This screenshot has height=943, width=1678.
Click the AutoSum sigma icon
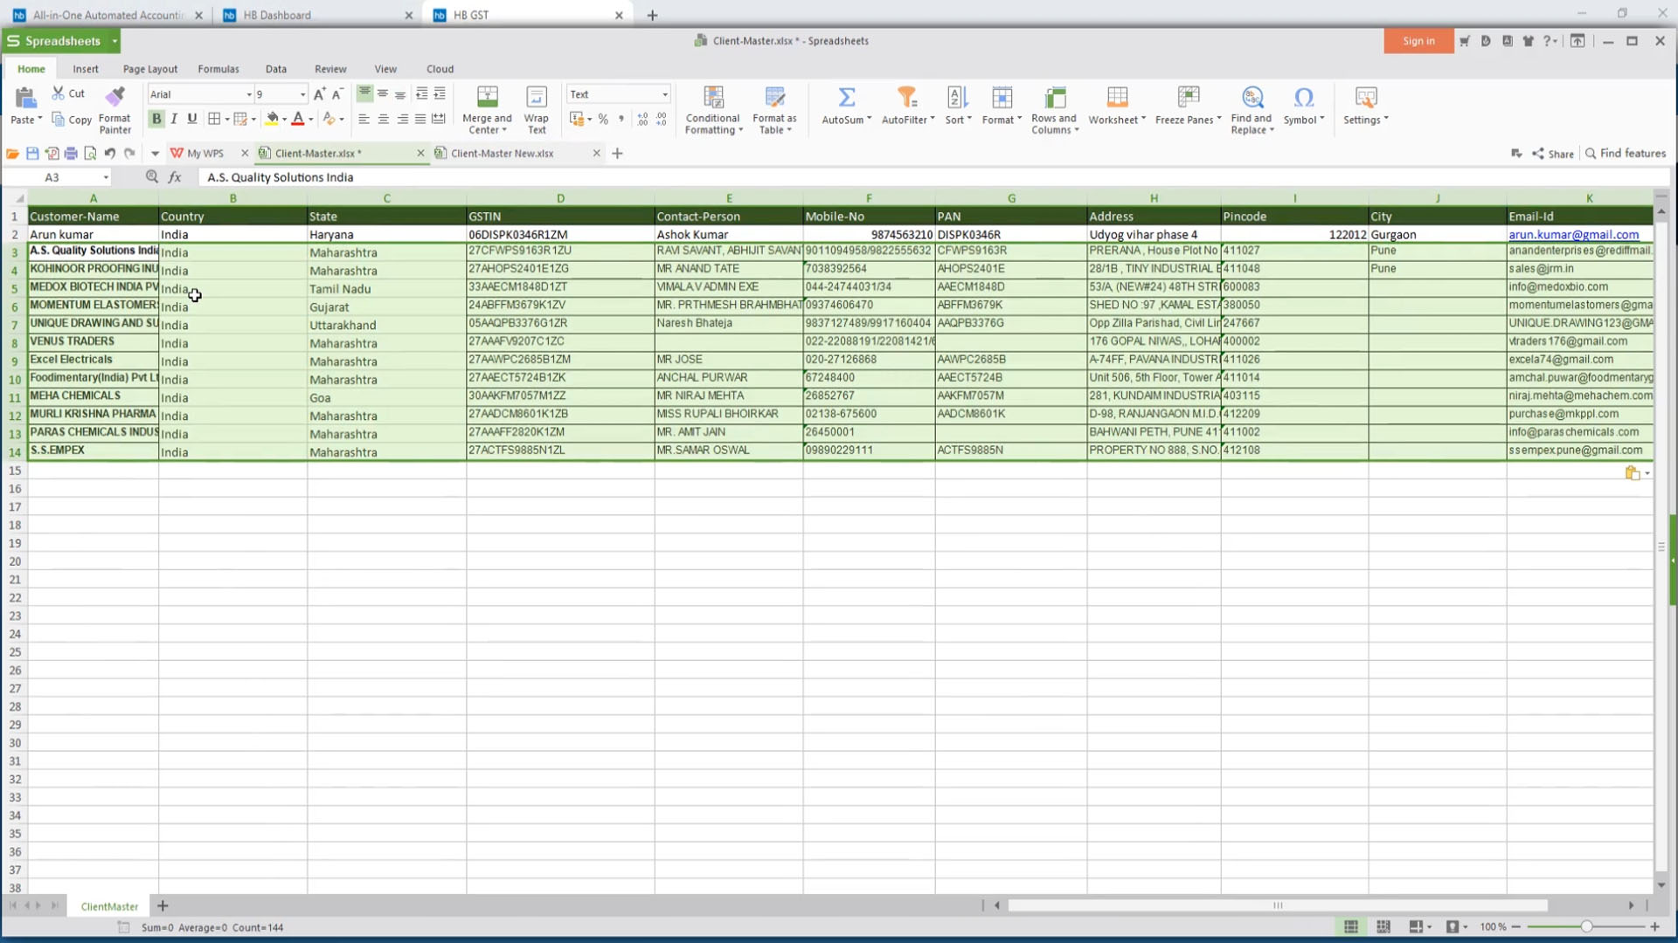pos(846,97)
